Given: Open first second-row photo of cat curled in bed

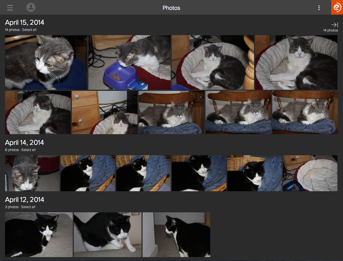Looking at the screenshot, I should [38, 112].
